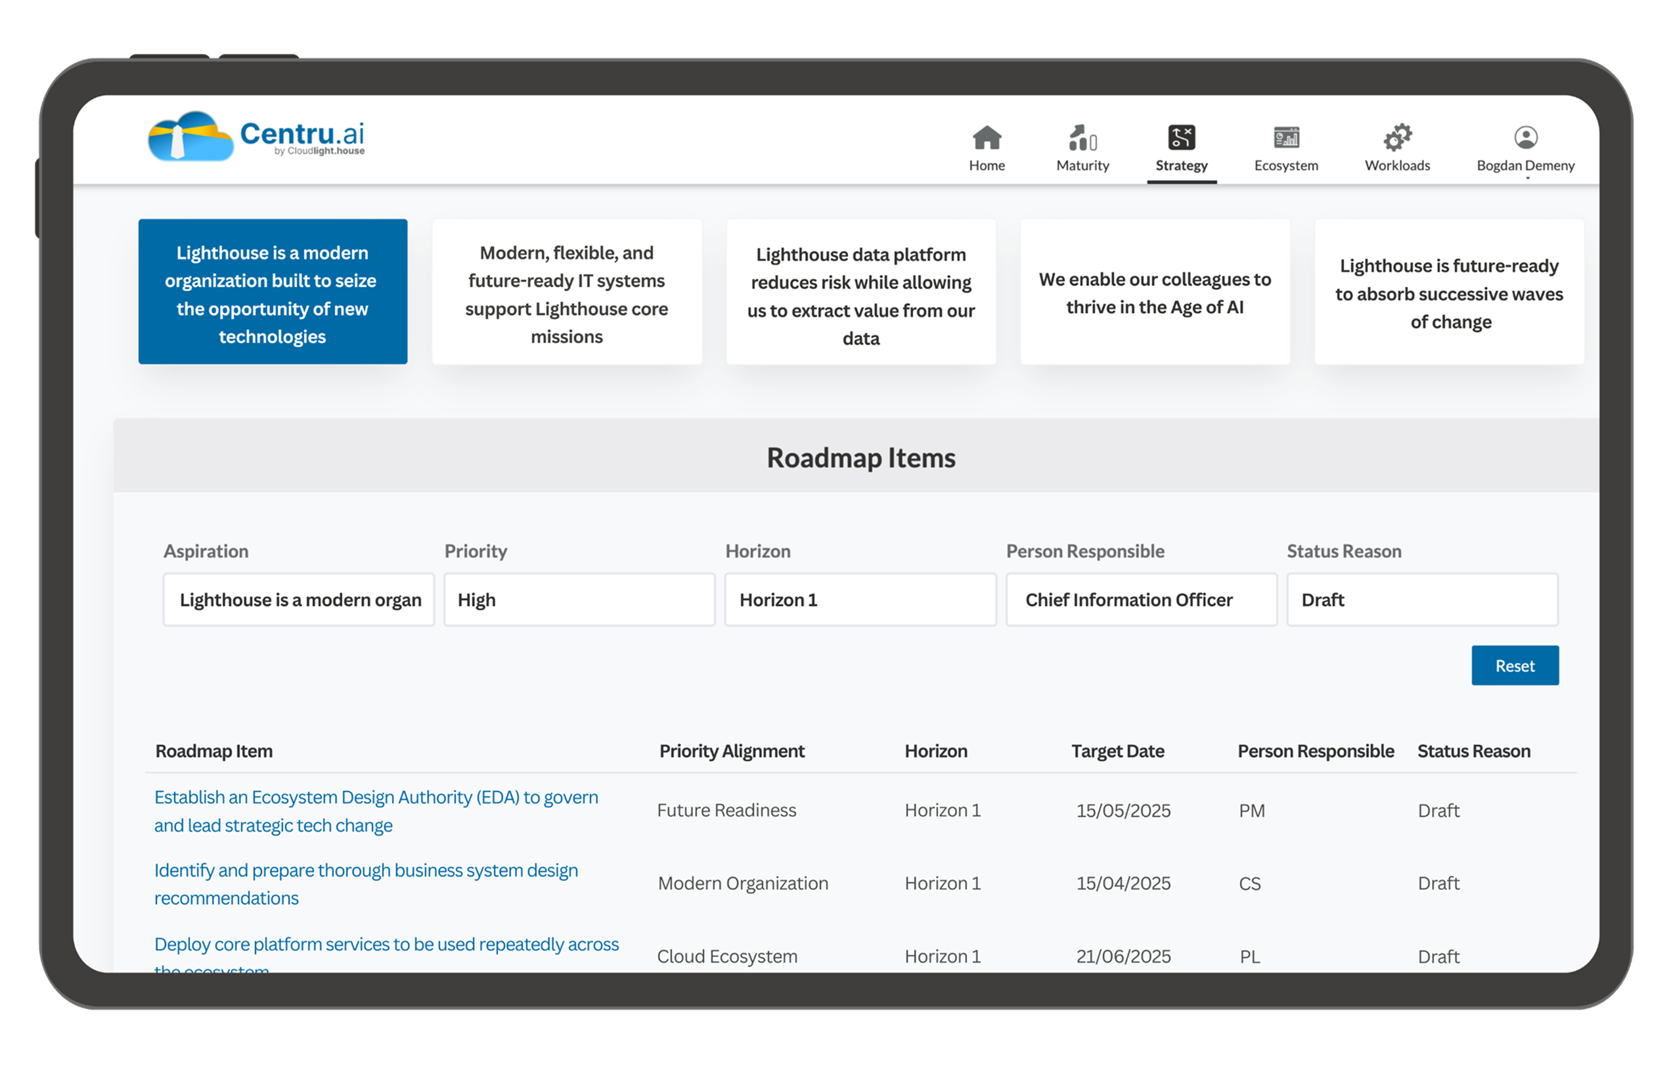Click the Roadmap Items heading
The image size is (1669, 1066).
pos(860,458)
